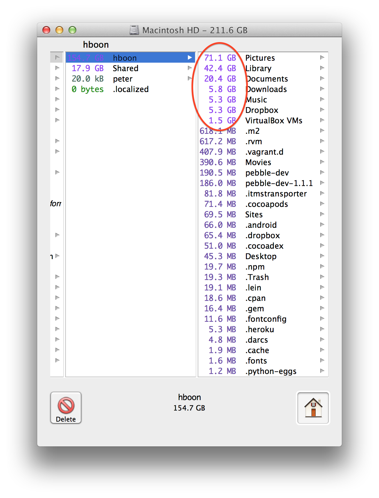Viewport: 379px width, 498px height.
Task: Select the .dropbox folder
Action: point(263,235)
